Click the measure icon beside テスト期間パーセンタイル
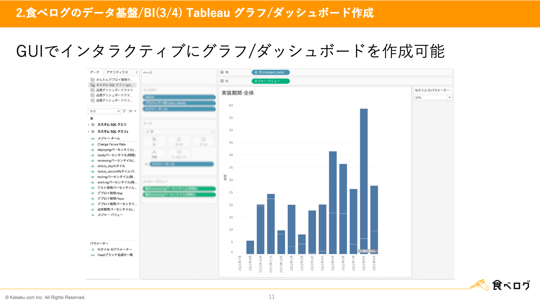 tap(93, 187)
